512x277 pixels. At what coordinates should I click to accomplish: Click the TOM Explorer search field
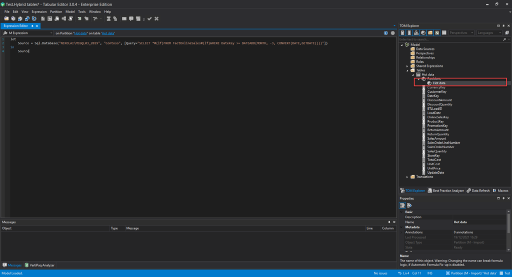[450, 39]
